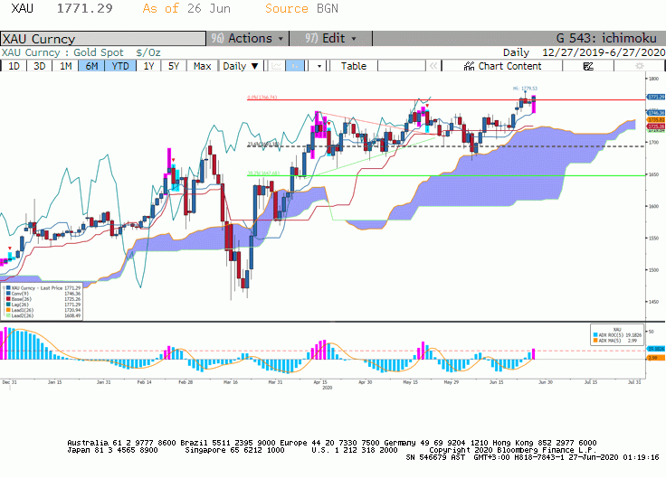Select the 3D time range tab

pos(40,66)
